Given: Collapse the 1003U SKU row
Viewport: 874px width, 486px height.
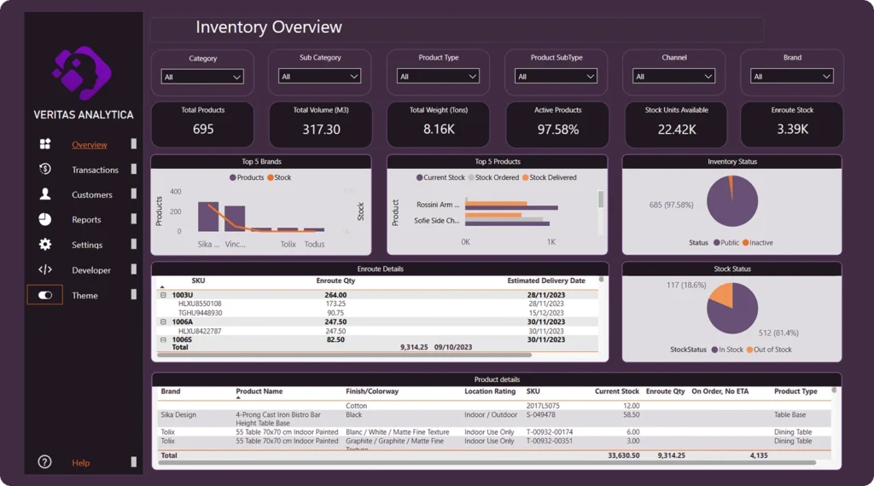Looking at the screenshot, I should (x=163, y=295).
